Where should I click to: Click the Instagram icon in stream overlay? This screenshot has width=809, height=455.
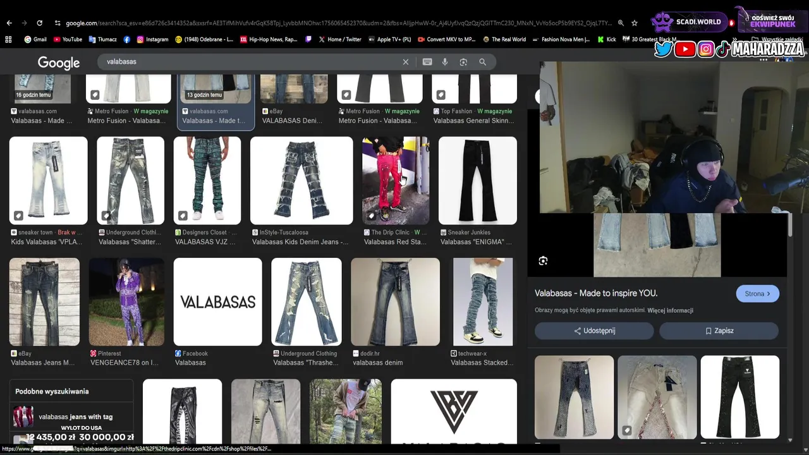[x=706, y=49]
